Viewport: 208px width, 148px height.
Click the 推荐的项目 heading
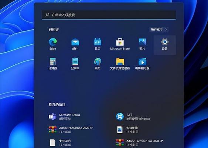(x=57, y=105)
